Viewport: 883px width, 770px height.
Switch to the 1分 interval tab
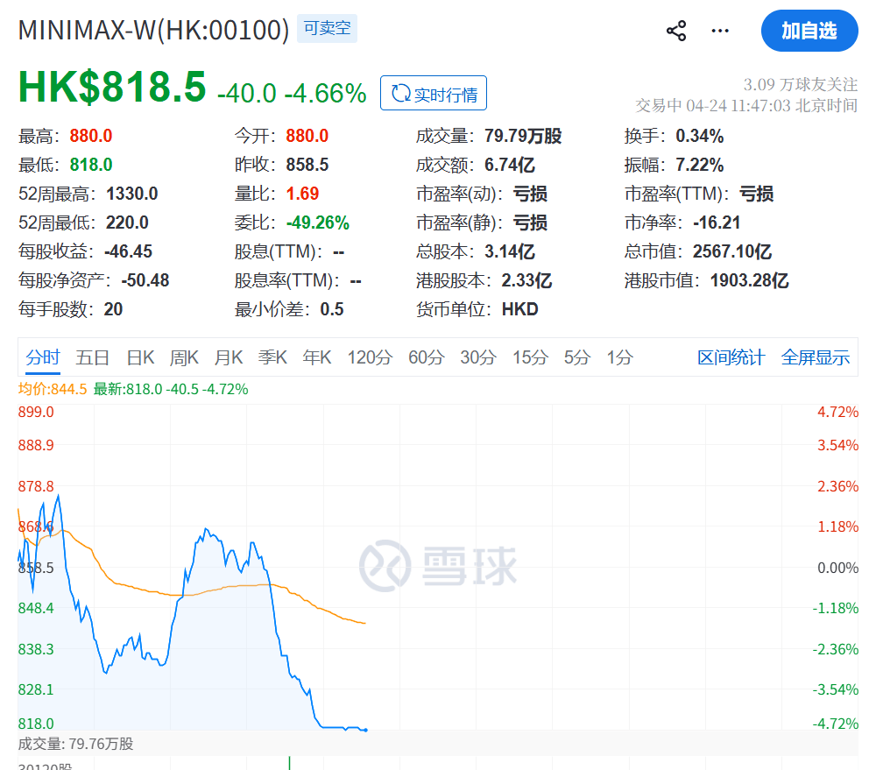tap(619, 357)
